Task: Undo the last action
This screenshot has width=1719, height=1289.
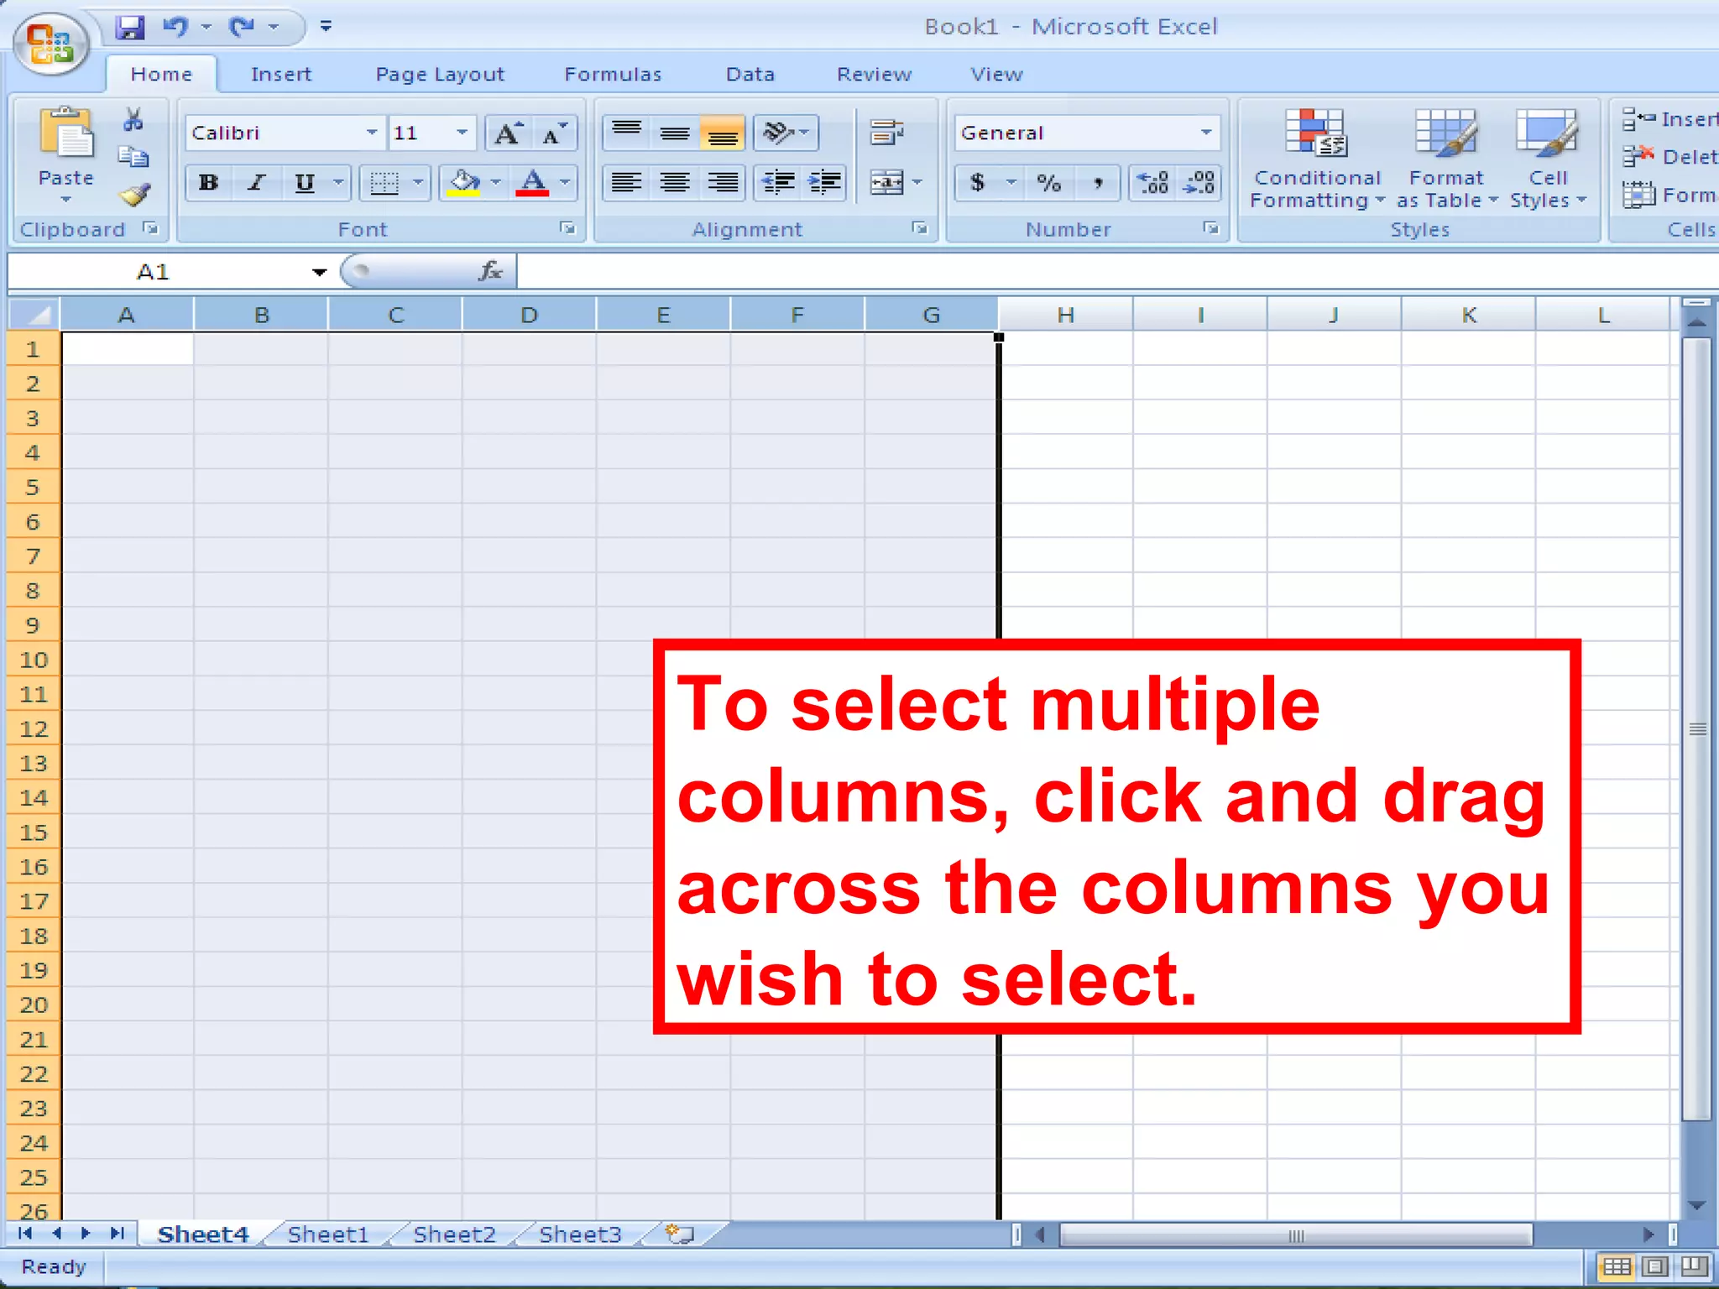Action: (x=175, y=27)
